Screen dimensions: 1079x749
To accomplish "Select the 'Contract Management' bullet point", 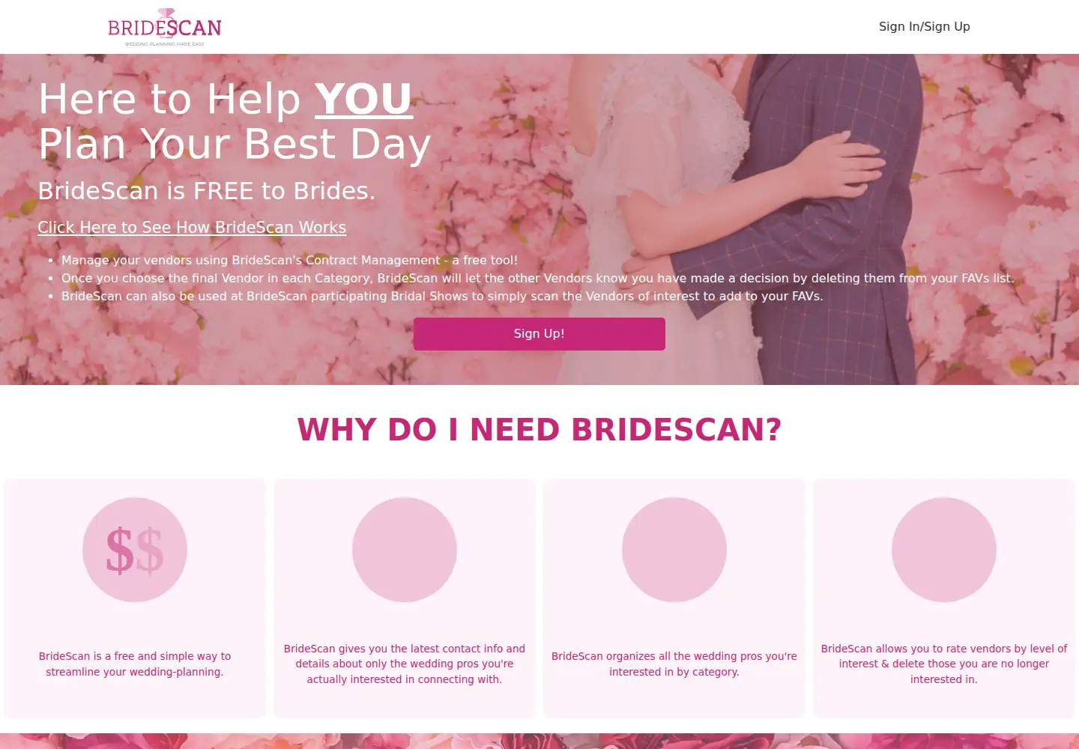I will coord(289,260).
